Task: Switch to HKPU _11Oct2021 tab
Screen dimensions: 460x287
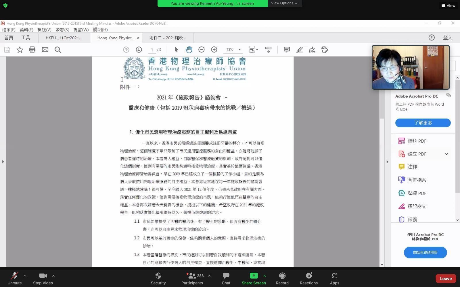Action: click(x=64, y=38)
